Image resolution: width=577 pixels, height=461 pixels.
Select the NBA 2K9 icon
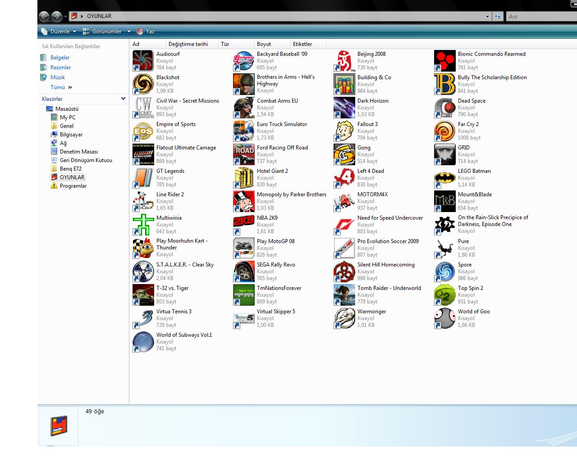click(x=244, y=225)
